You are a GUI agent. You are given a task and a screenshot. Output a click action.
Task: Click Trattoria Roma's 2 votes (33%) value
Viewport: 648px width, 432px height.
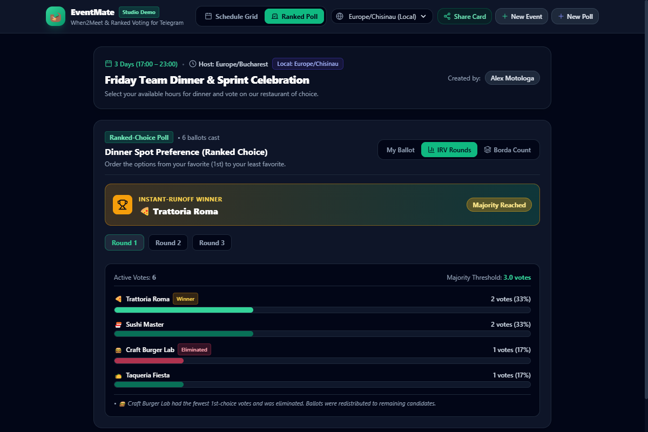[x=511, y=299]
